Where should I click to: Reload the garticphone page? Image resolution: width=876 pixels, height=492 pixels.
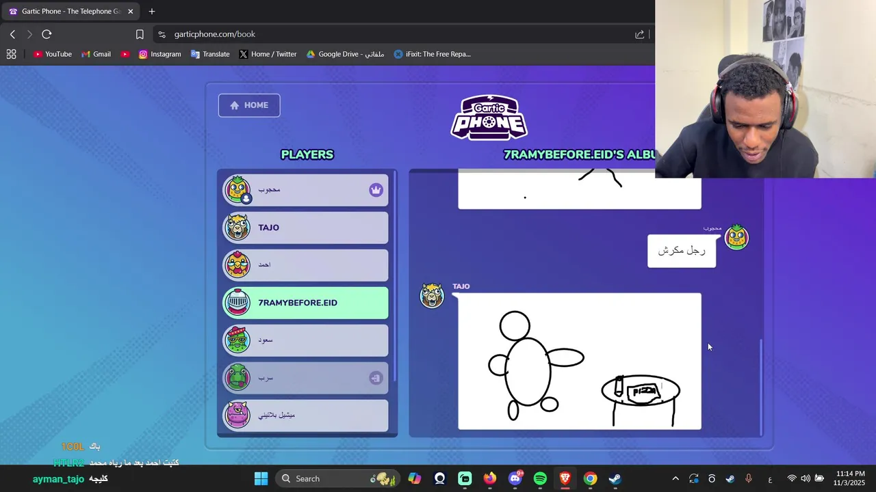pyautogui.click(x=47, y=34)
